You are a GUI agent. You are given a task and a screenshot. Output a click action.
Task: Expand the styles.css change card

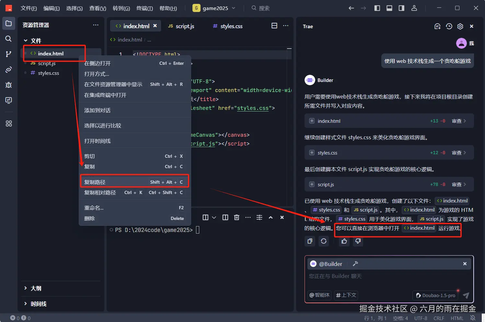[x=312, y=152]
